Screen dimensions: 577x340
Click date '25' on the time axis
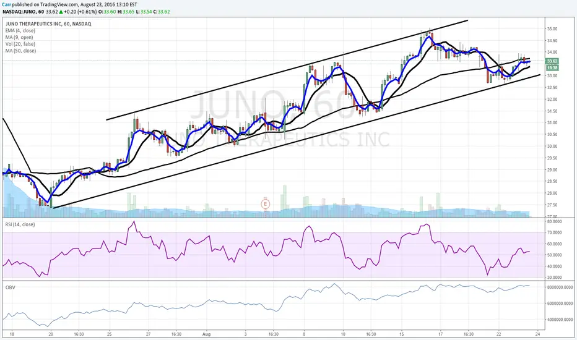click(110, 334)
